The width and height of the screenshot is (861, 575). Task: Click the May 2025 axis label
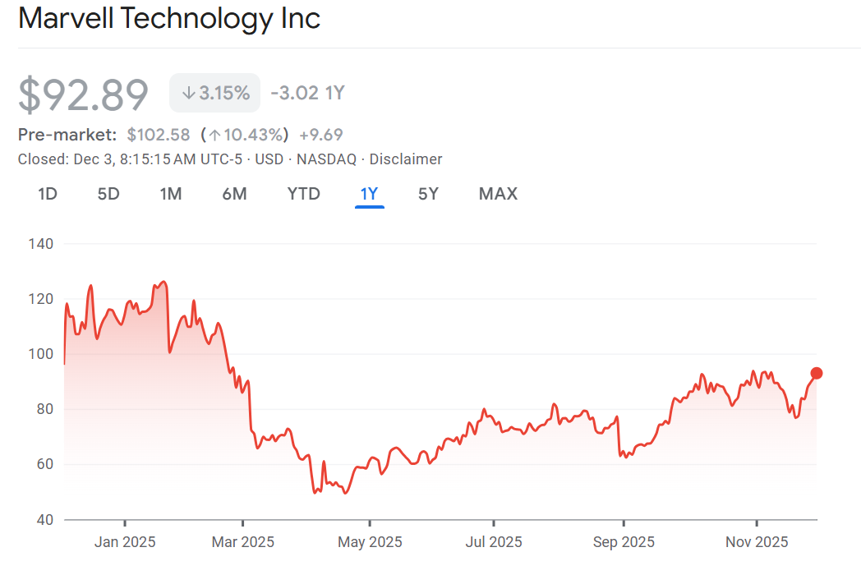point(370,542)
